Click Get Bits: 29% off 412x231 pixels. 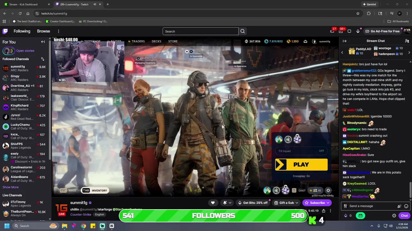click(253, 203)
